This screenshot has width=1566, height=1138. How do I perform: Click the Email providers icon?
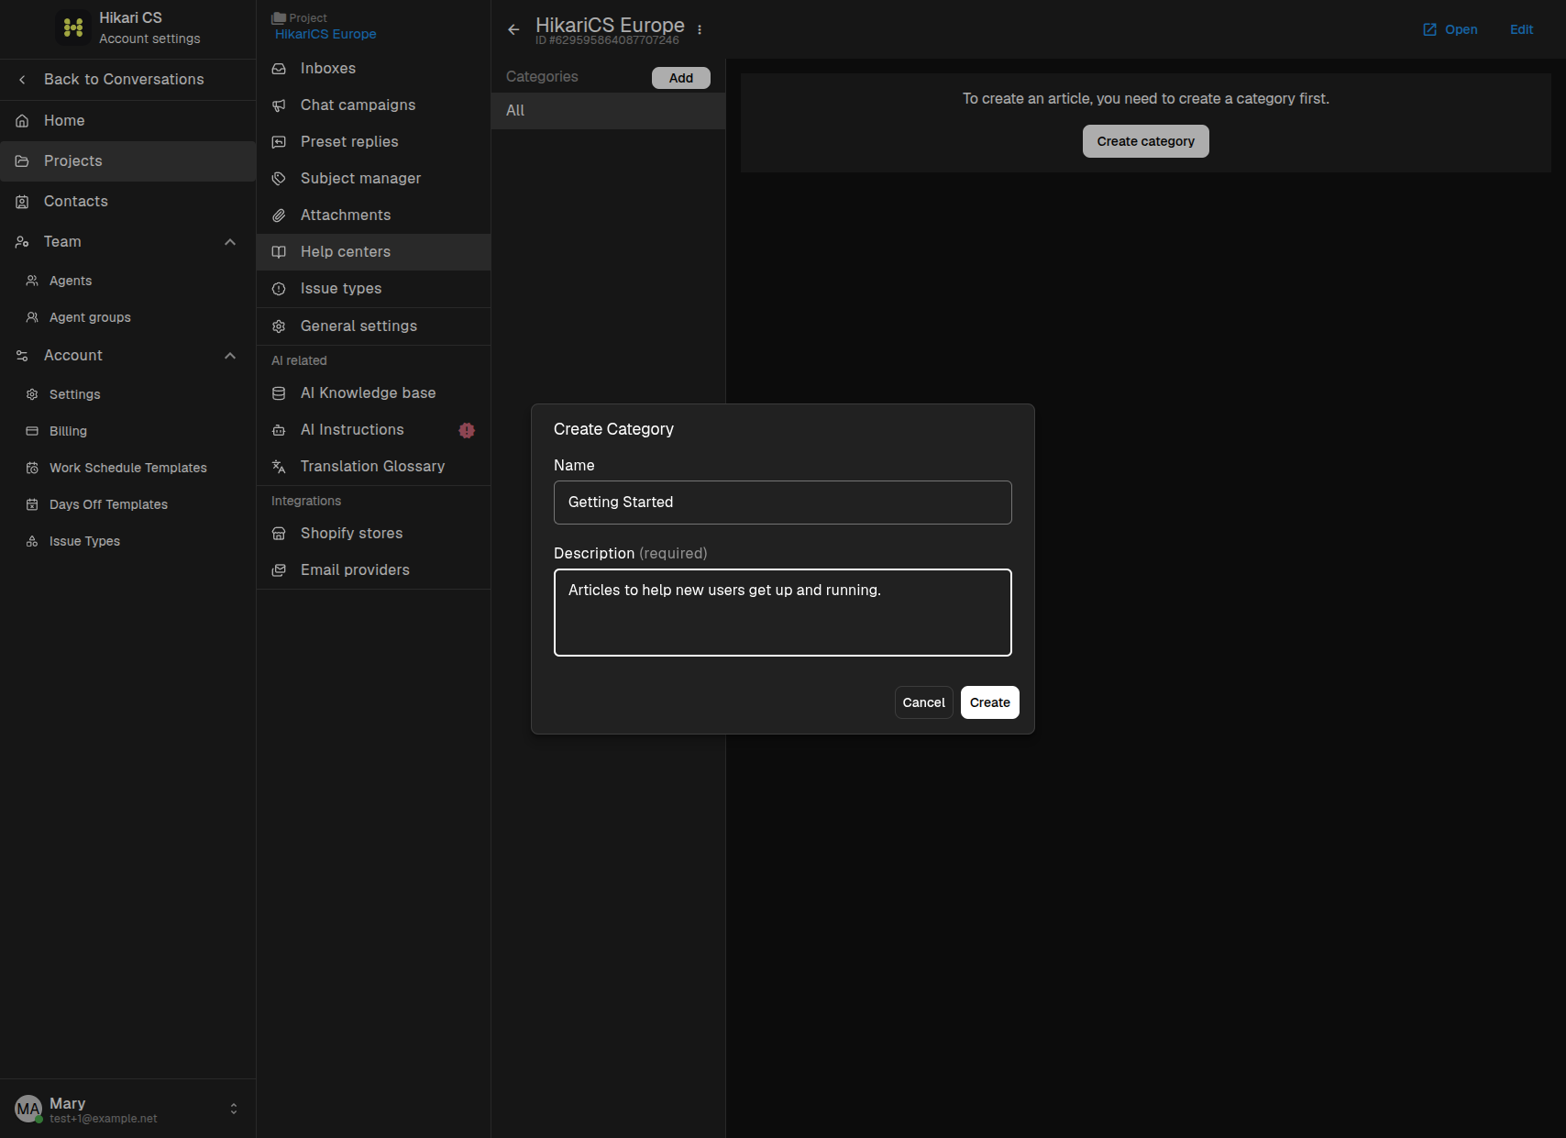point(279,570)
